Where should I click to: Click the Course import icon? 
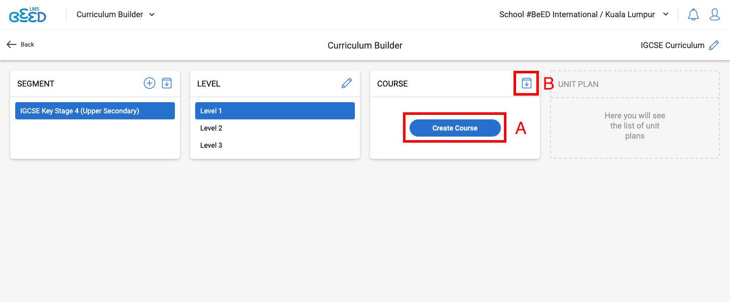tap(527, 83)
